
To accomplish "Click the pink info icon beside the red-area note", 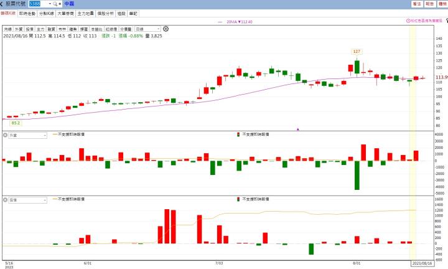I will pyautogui.click(x=408, y=21).
